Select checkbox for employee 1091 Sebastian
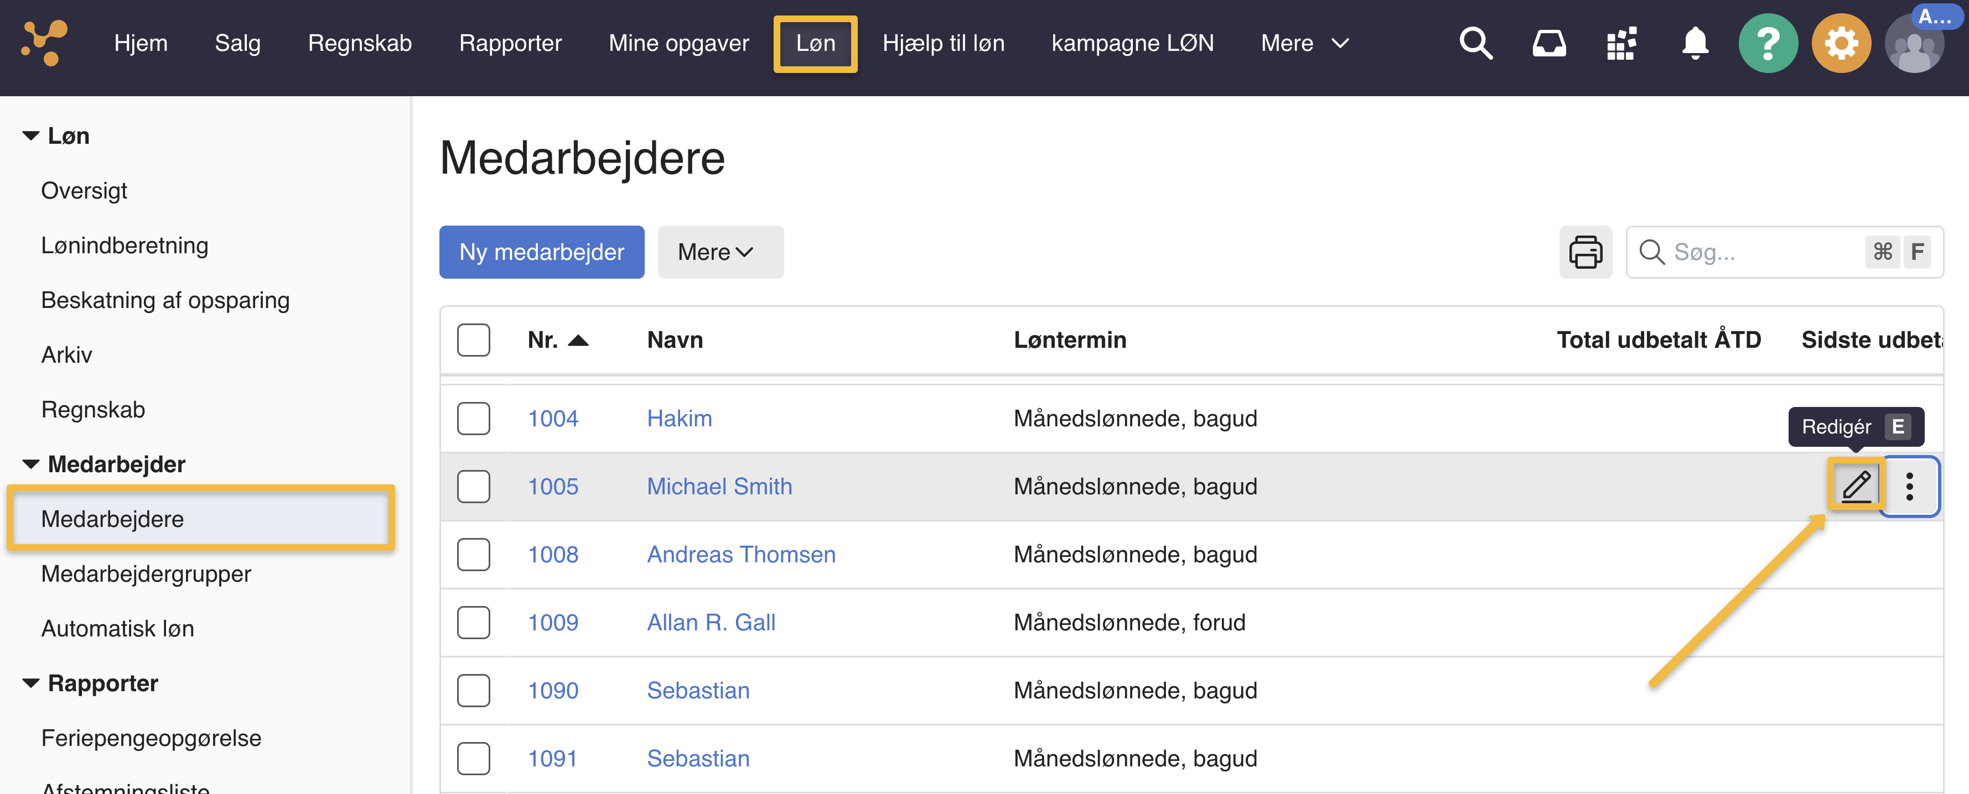This screenshot has width=1969, height=794. click(x=473, y=758)
